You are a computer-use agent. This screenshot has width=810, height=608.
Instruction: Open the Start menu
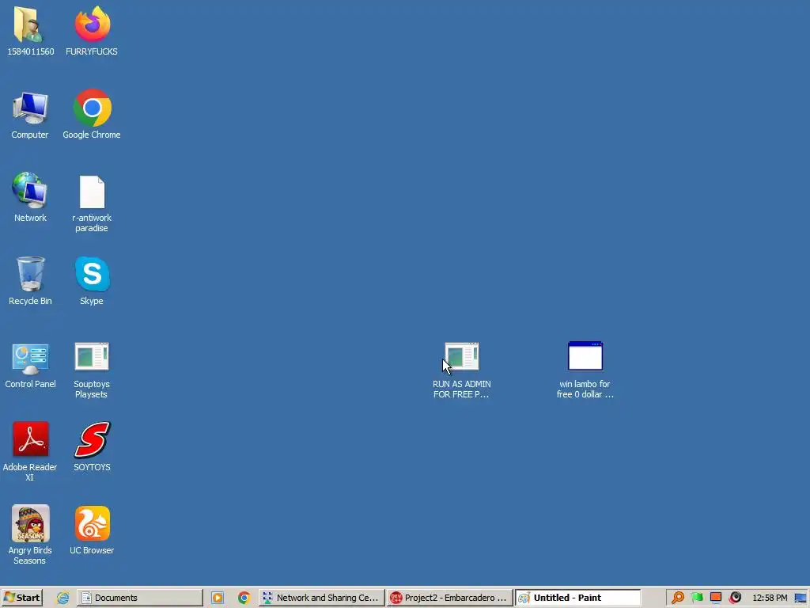21,598
